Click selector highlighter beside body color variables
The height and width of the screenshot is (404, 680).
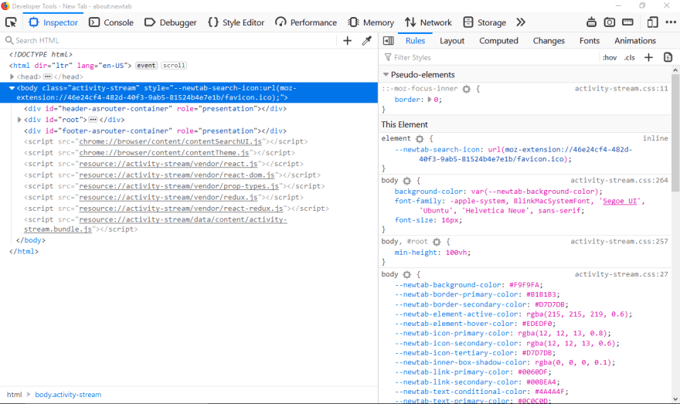(x=406, y=274)
